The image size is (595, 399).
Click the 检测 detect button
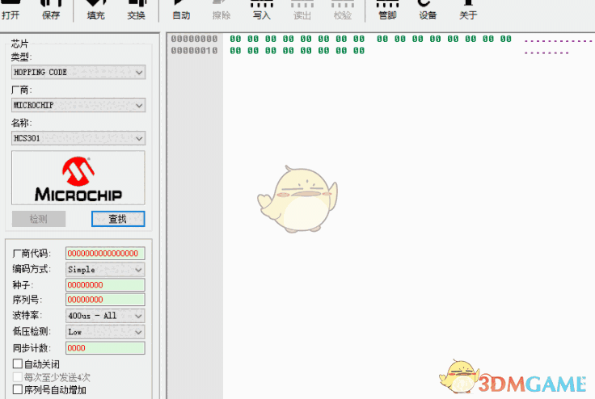coord(39,219)
